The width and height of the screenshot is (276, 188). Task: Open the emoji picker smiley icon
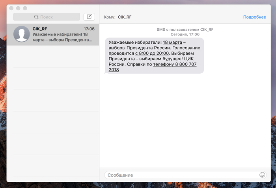tap(262, 175)
